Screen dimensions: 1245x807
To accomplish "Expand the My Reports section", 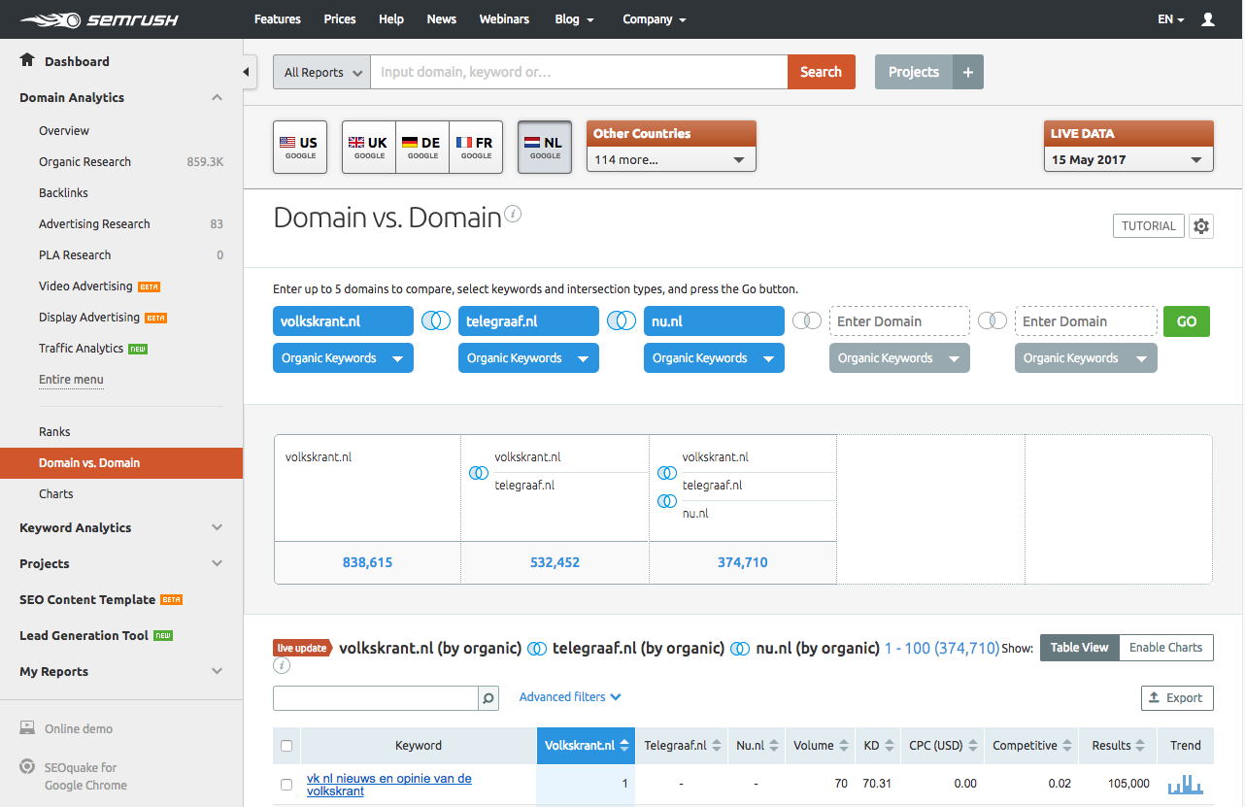I will pos(218,671).
